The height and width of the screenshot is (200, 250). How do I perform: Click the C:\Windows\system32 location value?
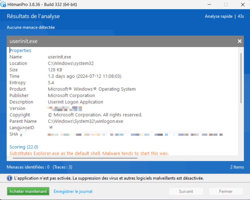71,63
